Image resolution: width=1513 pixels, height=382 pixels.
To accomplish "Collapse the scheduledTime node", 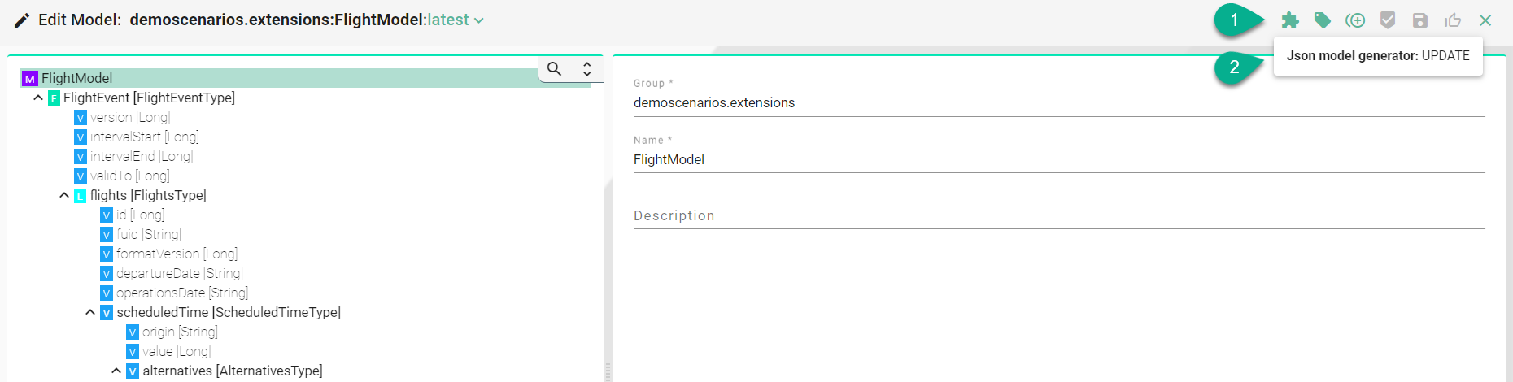I will click(x=90, y=312).
